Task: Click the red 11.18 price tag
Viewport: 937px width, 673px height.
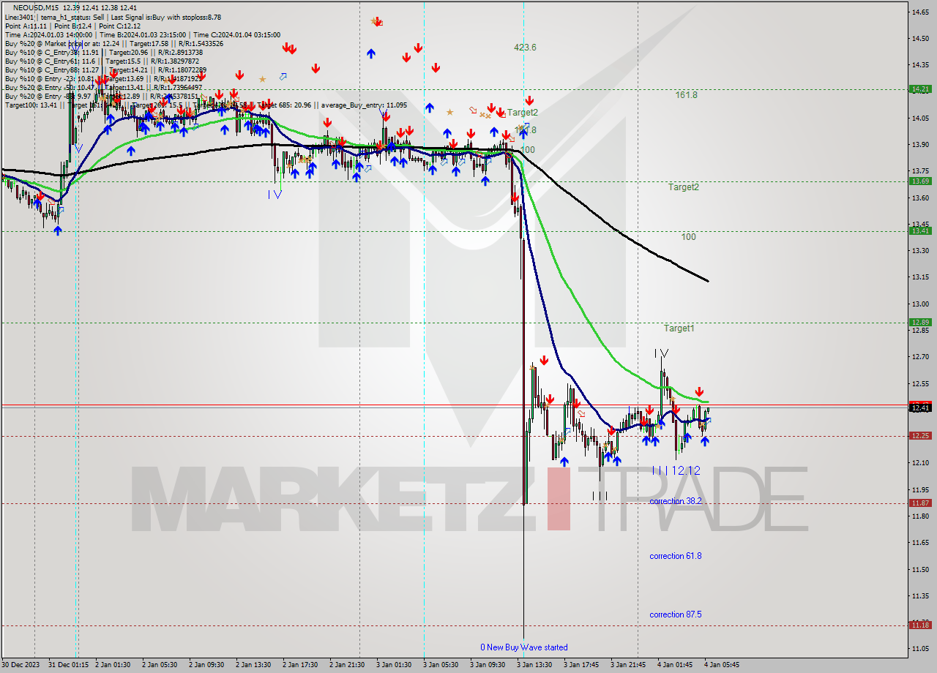Action: pyautogui.click(x=919, y=625)
